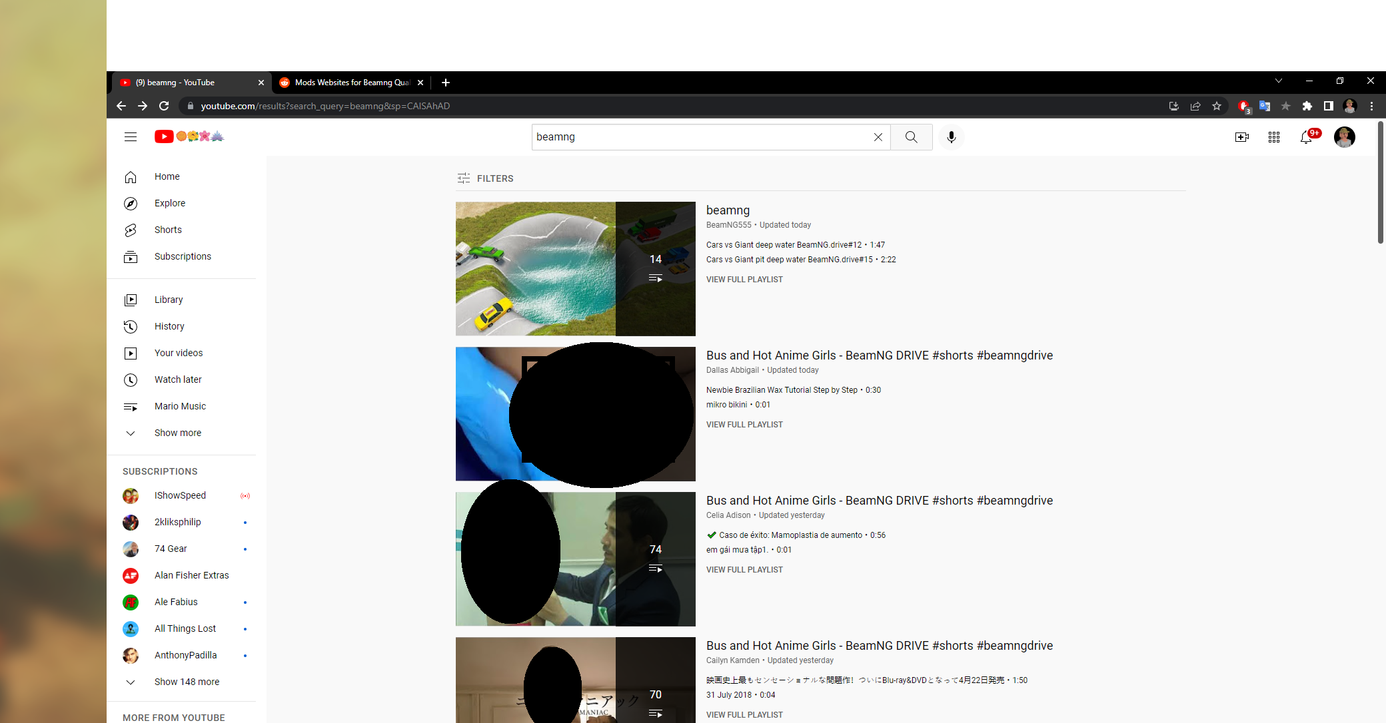Open the YouTube apps grid icon
The height and width of the screenshot is (723, 1386).
1274,137
